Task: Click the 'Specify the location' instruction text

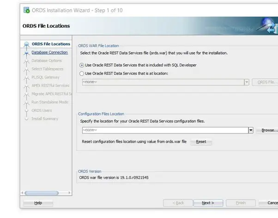Action: 142,121
